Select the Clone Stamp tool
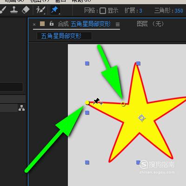Screen dimensions: 186x186 [13, 10]
